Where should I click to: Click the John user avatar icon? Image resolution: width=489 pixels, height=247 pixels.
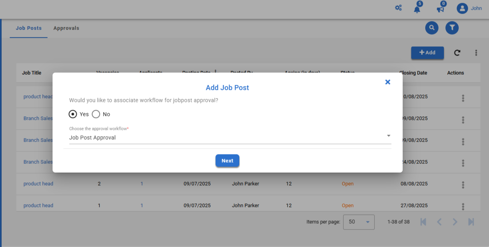pyautogui.click(x=462, y=8)
